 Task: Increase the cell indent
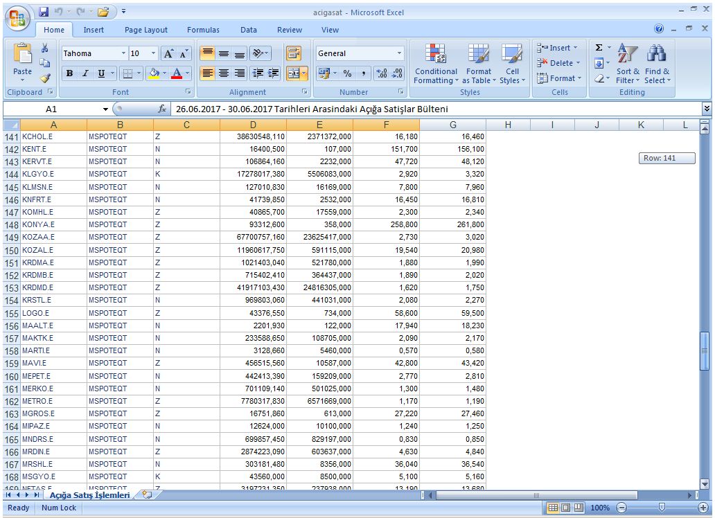click(273, 73)
